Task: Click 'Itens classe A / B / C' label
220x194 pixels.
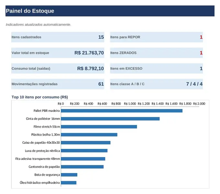Action: pyautogui.click(x=127, y=84)
